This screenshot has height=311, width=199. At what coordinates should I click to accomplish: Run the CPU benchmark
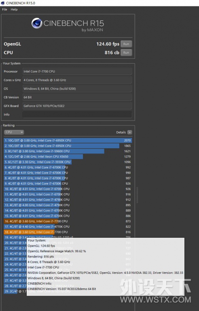(x=126, y=53)
